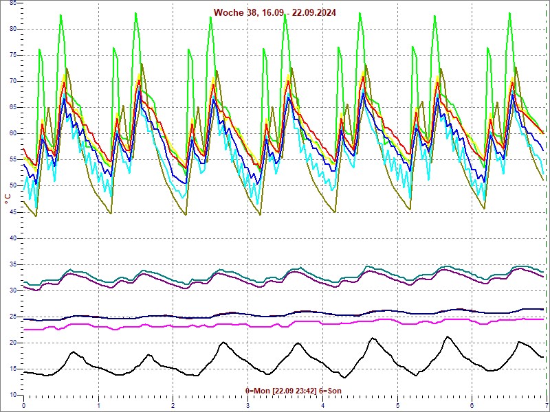
Task: Click the y-axis value 25
Action: tap(12, 317)
